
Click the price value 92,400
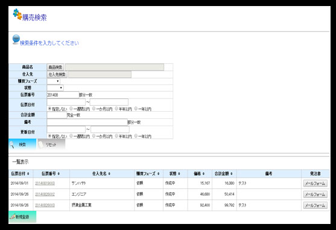(x=205, y=205)
